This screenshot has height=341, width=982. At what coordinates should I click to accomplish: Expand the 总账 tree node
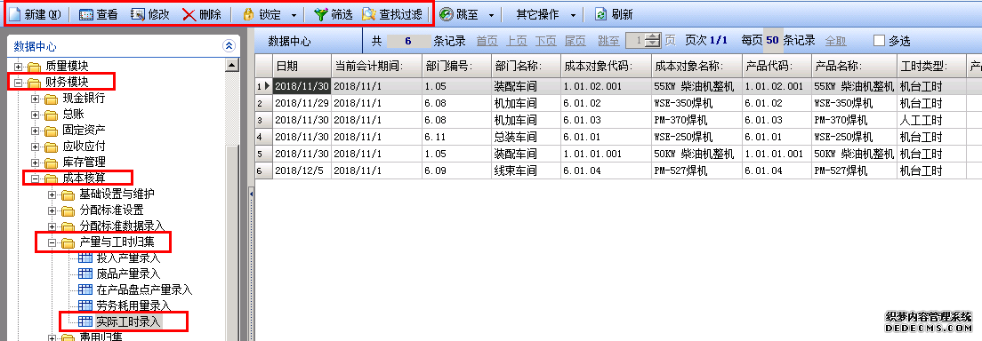(36, 115)
